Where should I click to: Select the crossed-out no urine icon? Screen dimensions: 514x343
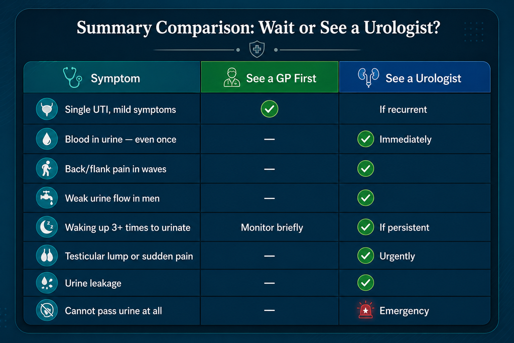pyautogui.click(x=47, y=310)
